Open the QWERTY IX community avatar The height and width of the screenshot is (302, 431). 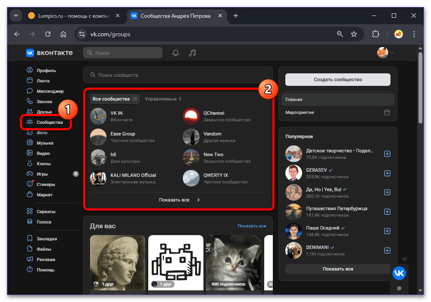point(191,178)
